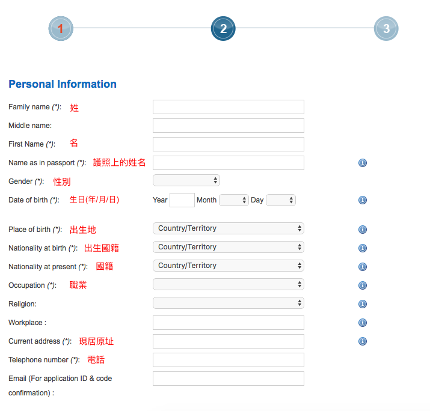Screen dimensions: 430x411
Task: Open info icon for Nationality at birth
Action: [363, 248]
